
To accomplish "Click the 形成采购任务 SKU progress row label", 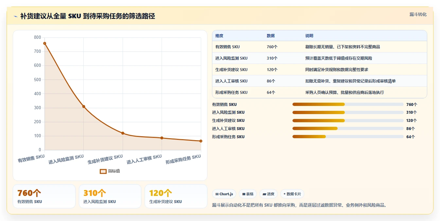I will pos(228,137).
